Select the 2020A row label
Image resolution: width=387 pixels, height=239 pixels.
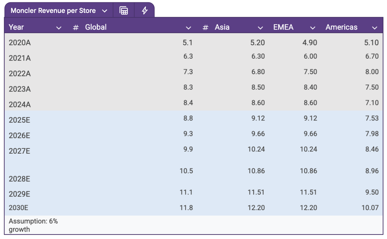coord(20,43)
